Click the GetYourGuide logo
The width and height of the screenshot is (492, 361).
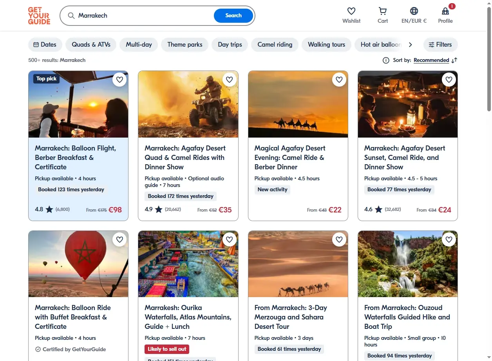pos(39,16)
